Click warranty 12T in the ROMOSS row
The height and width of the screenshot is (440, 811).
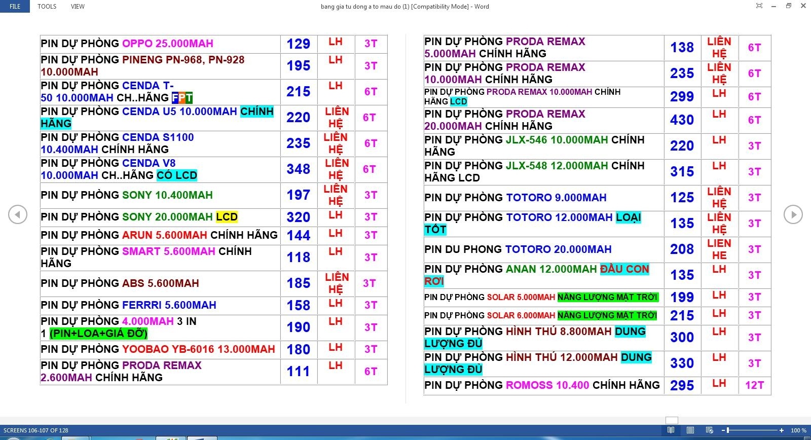click(754, 385)
